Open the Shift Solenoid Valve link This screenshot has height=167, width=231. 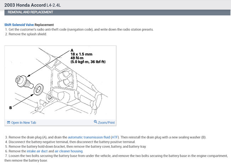coord(19,25)
